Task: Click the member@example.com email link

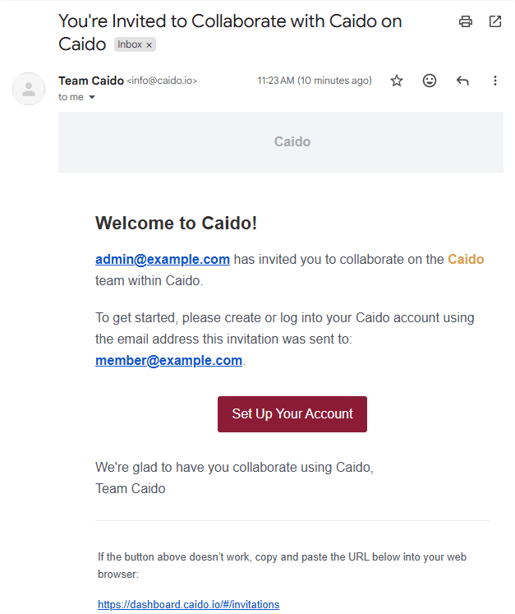Action: (x=168, y=361)
